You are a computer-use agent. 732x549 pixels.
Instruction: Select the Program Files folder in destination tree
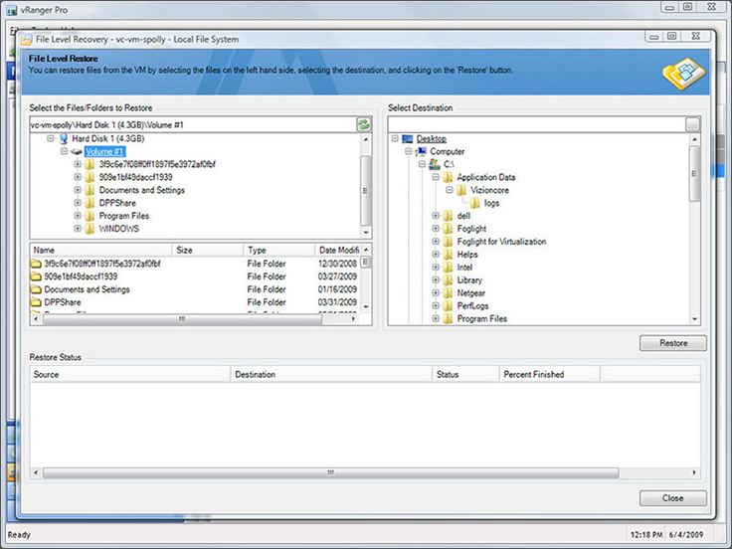click(x=481, y=319)
